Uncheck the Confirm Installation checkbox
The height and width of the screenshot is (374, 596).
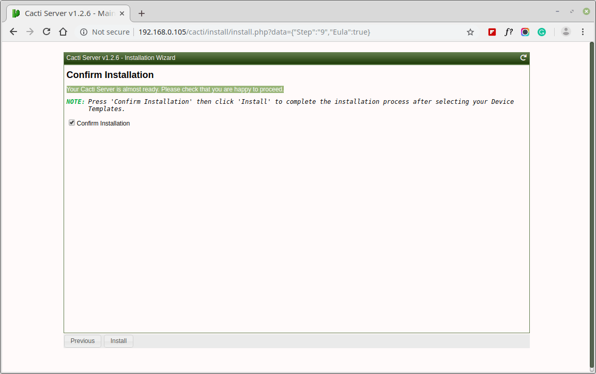72,122
